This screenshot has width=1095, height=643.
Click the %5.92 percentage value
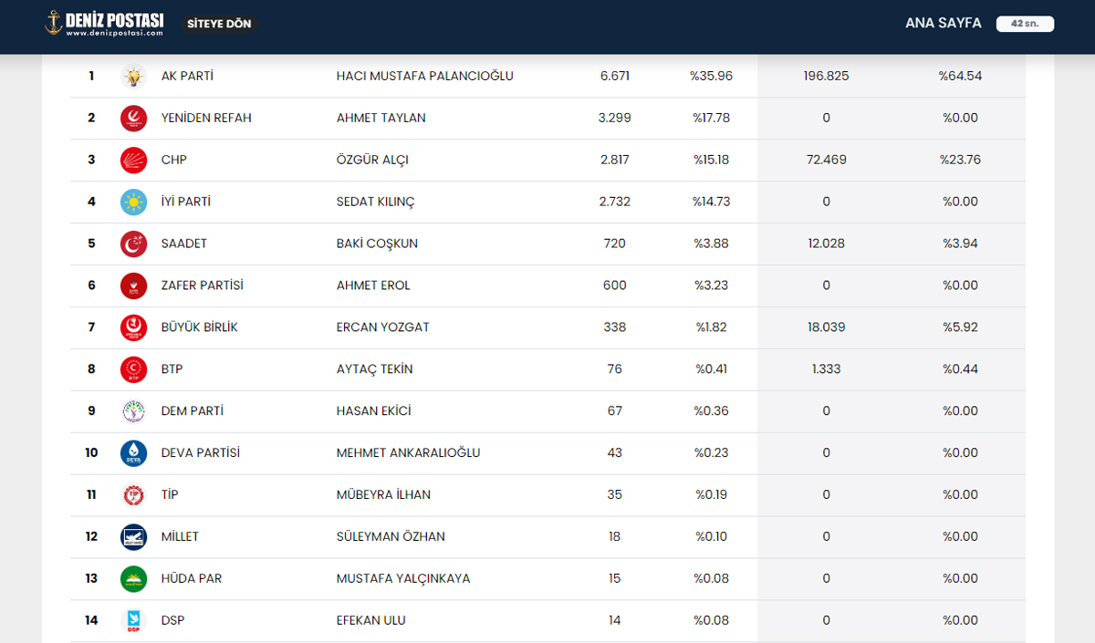(961, 328)
